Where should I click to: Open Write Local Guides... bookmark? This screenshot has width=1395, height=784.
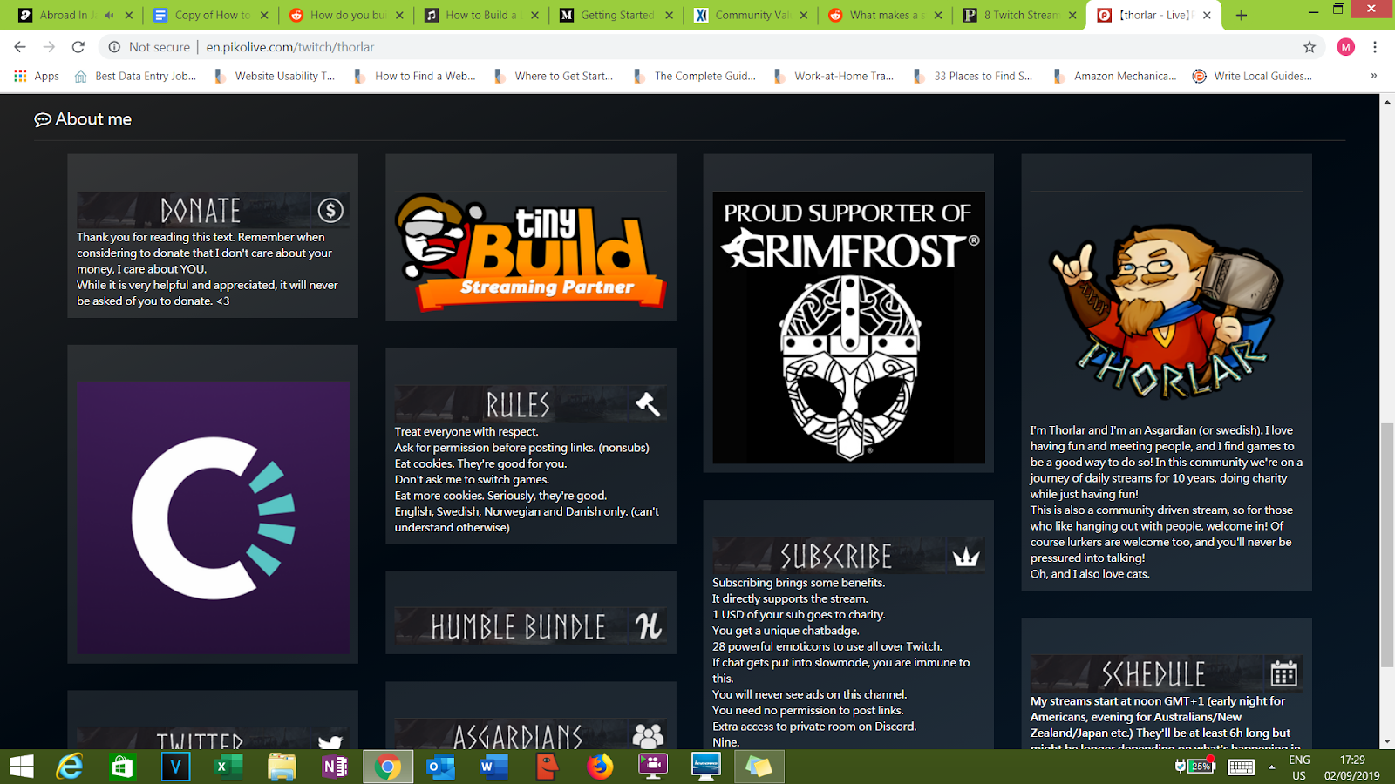(1252, 76)
